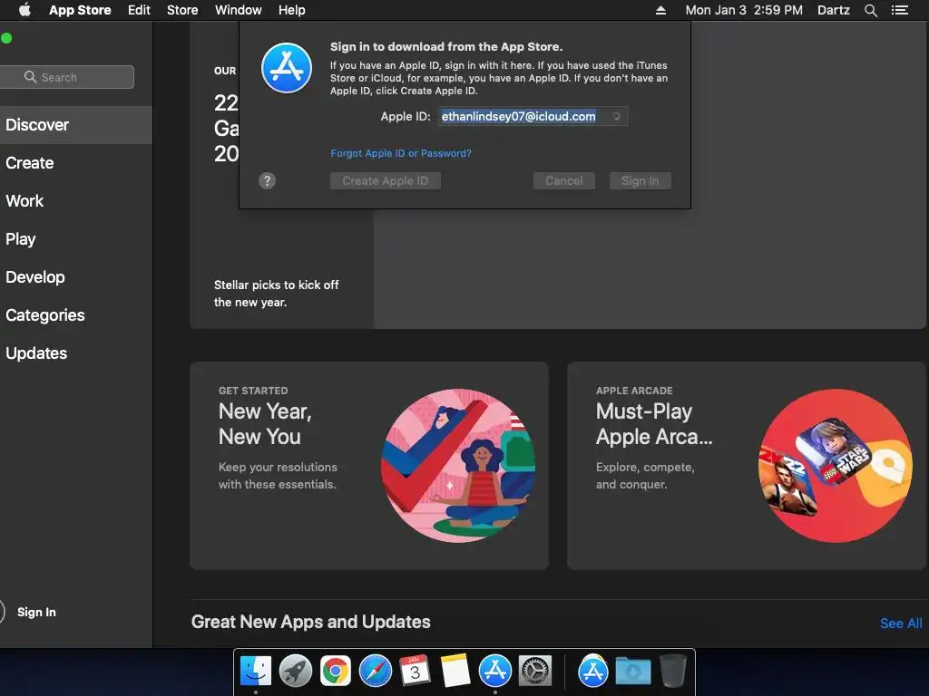929x696 pixels.
Task: Launch Safari from the Dock
Action: pos(375,671)
